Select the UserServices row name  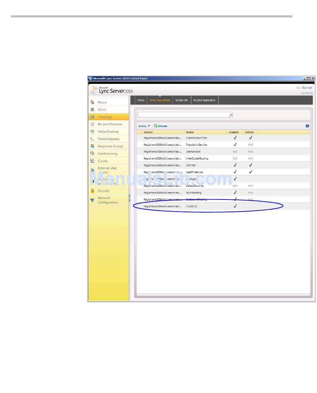tap(193, 152)
